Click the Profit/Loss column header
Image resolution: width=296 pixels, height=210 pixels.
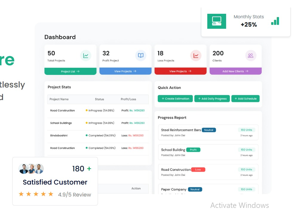128,99
